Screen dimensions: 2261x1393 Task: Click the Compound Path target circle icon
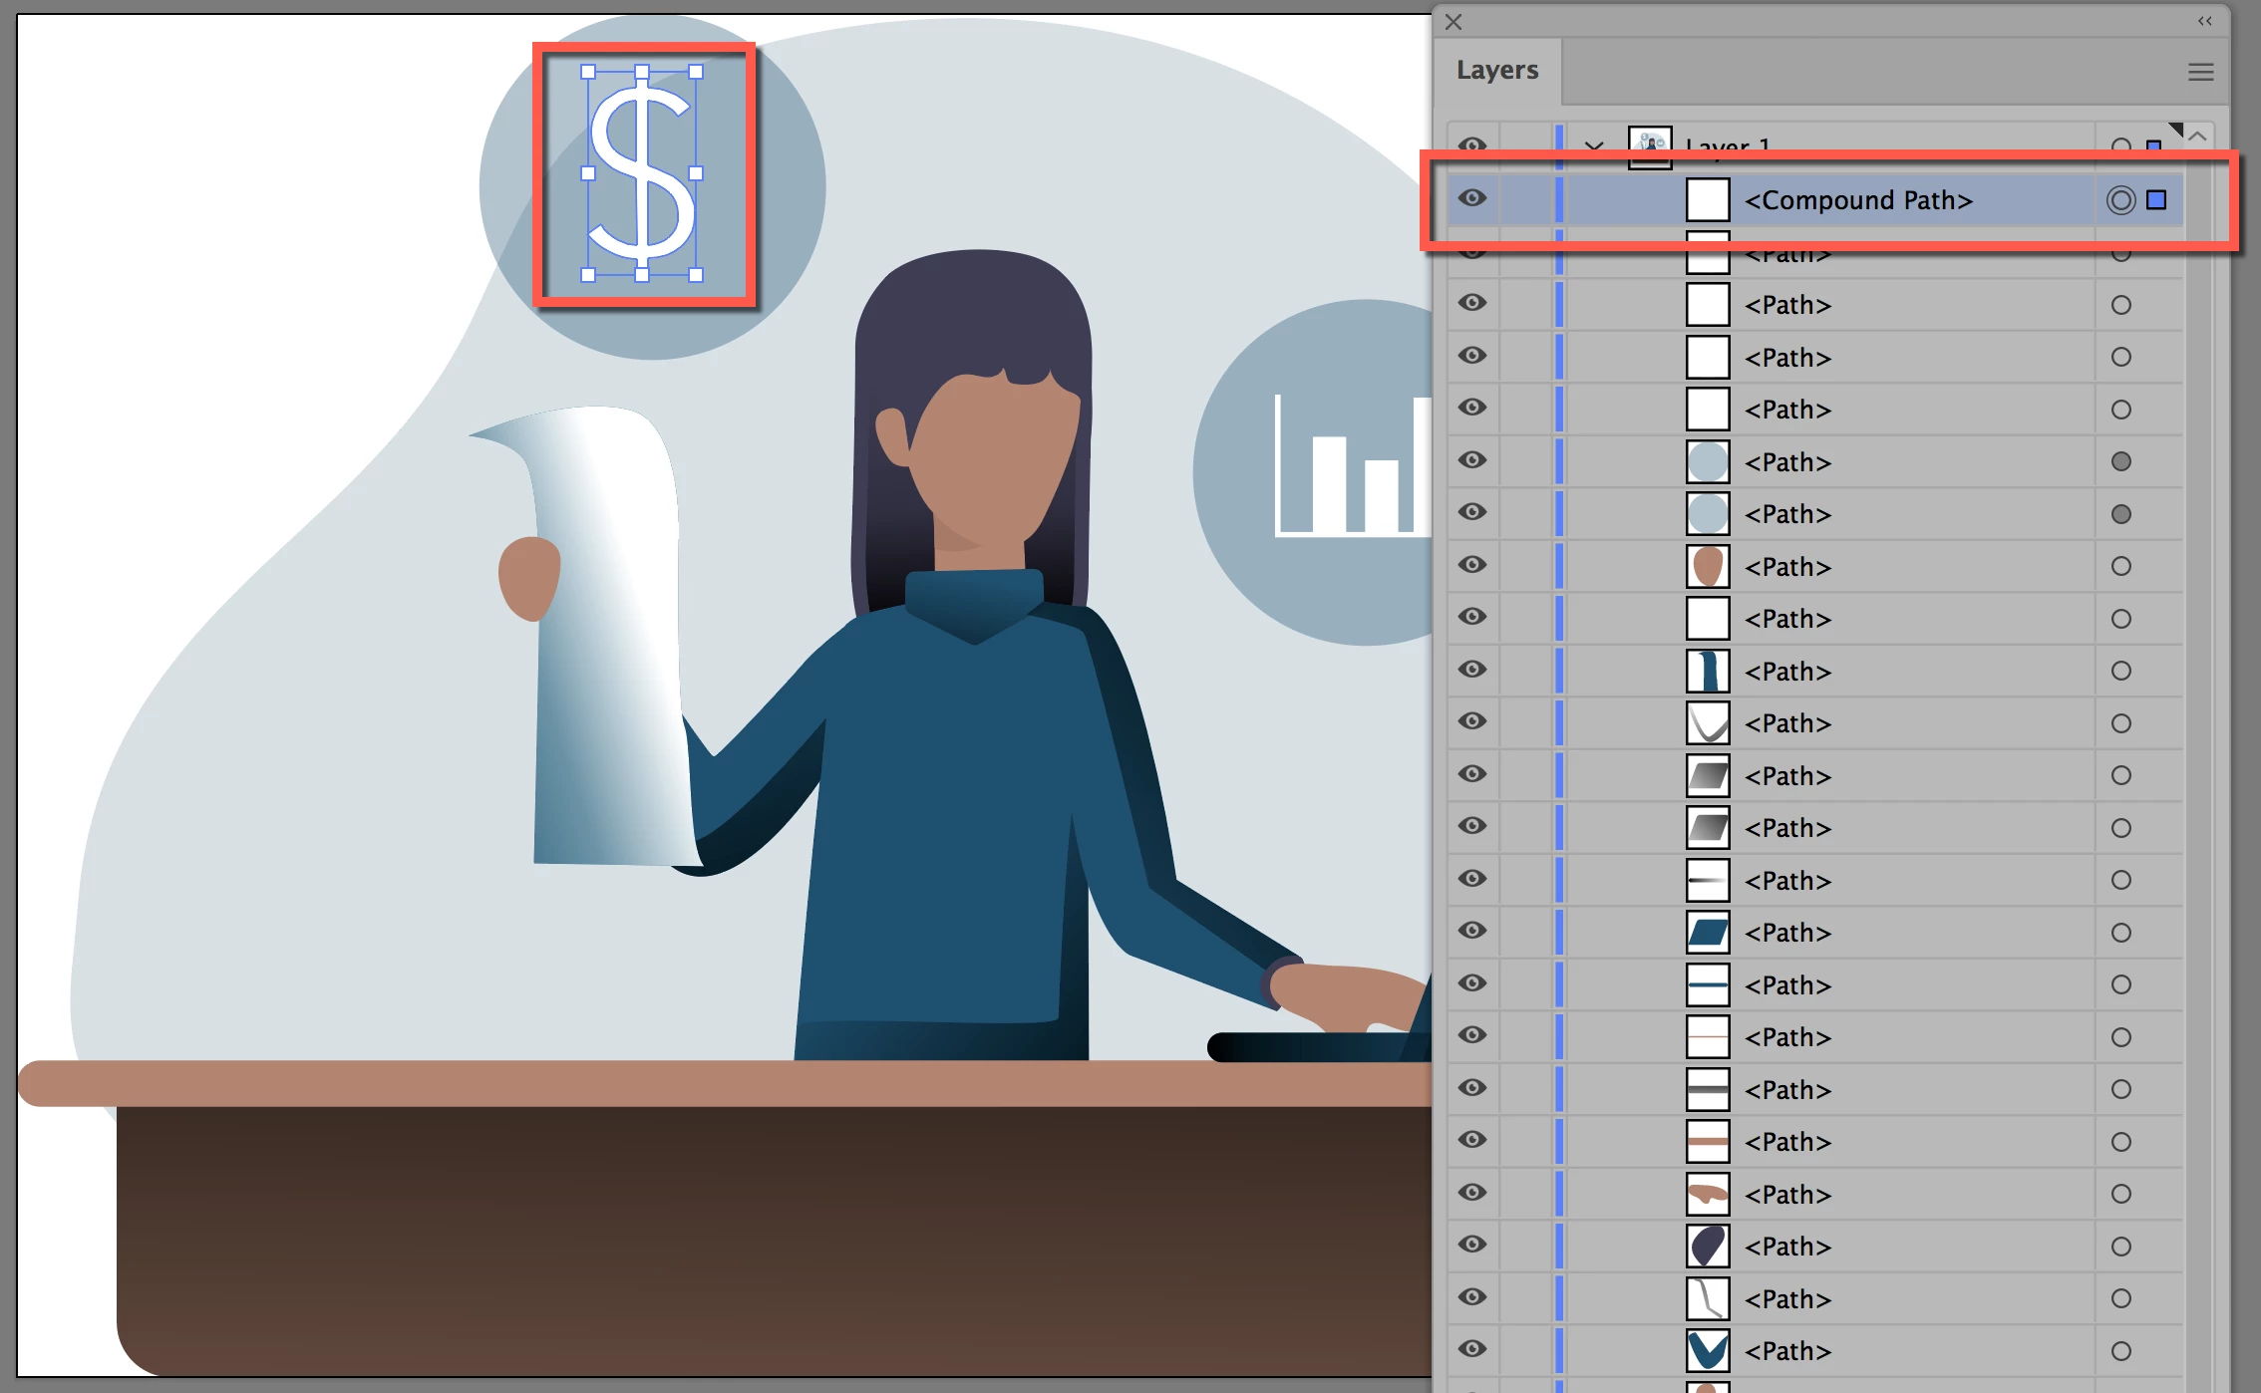coord(2120,200)
